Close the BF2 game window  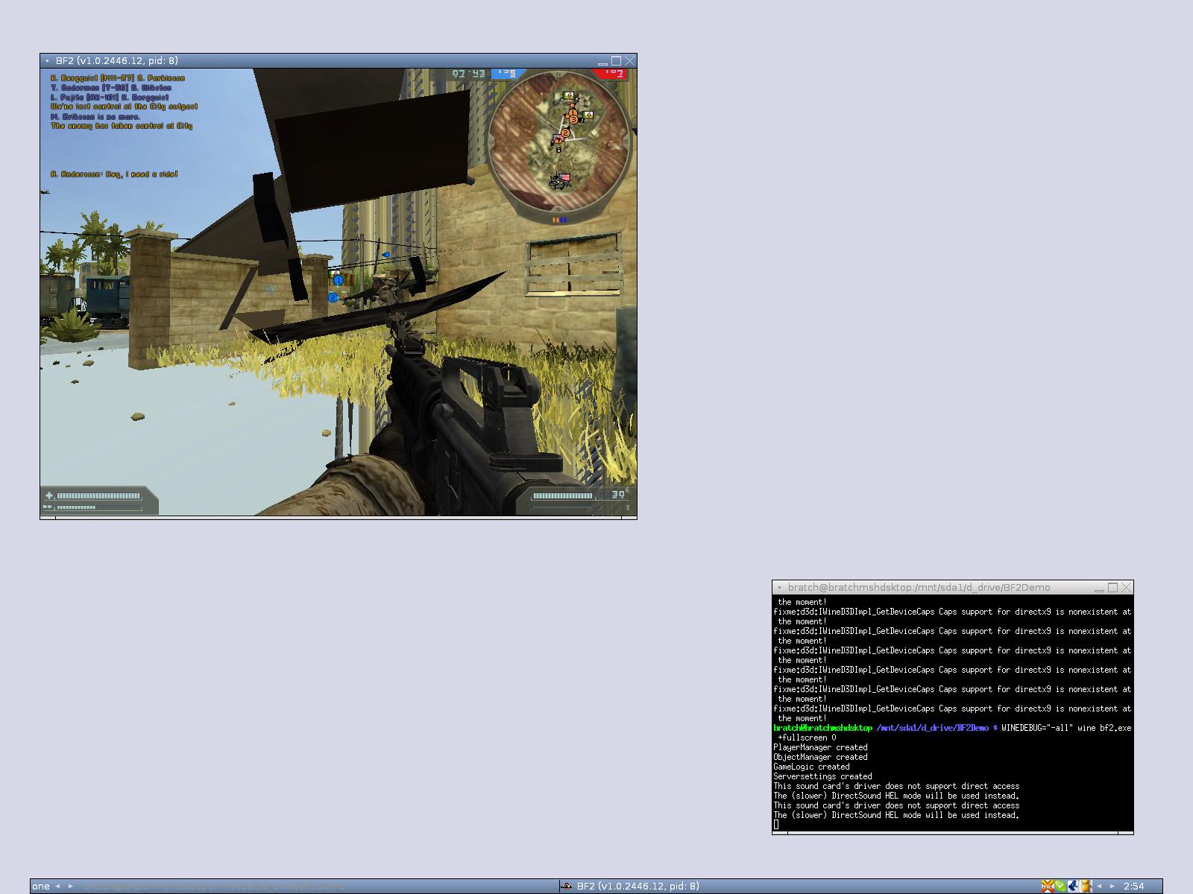pyautogui.click(x=630, y=60)
